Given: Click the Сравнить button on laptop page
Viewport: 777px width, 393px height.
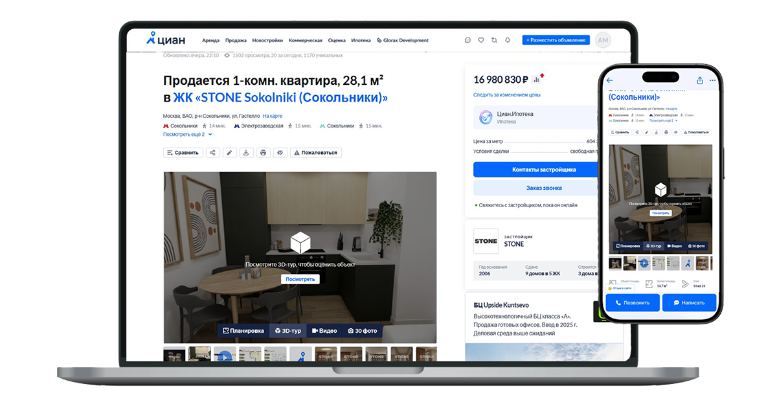Looking at the screenshot, I should [x=183, y=153].
